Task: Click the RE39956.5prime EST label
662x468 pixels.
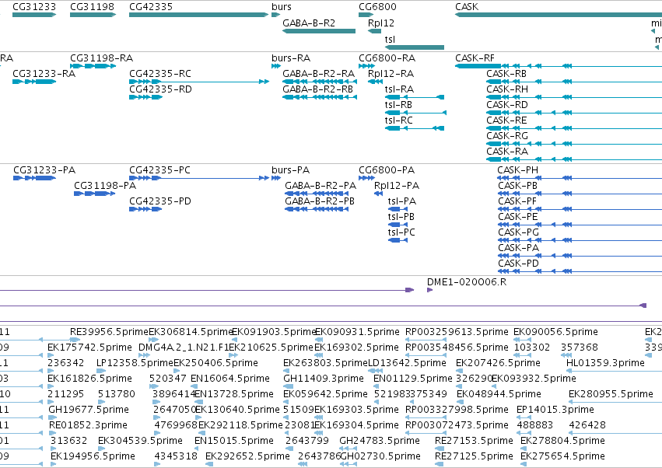Action: pos(109,332)
